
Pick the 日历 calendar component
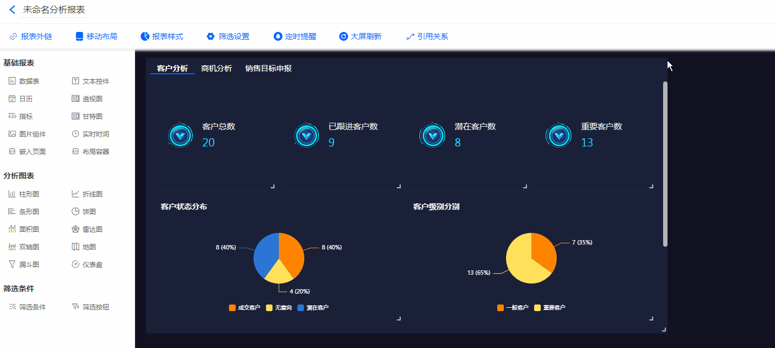pos(21,99)
